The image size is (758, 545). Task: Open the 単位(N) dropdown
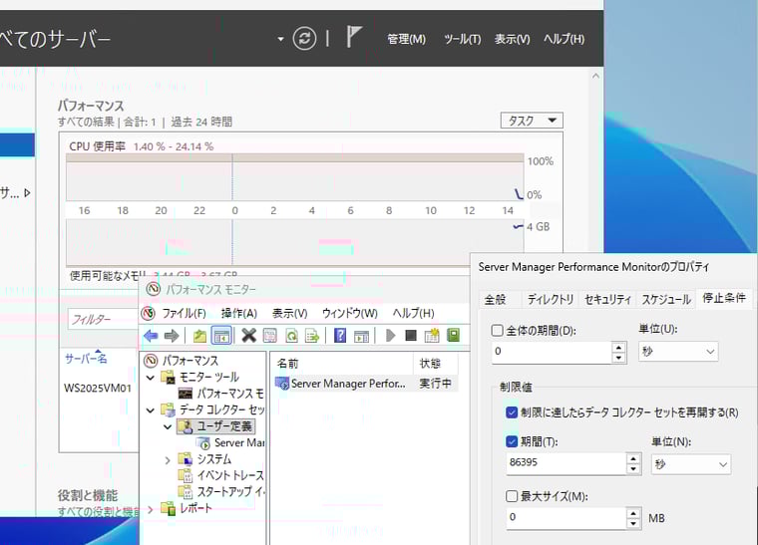point(691,464)
